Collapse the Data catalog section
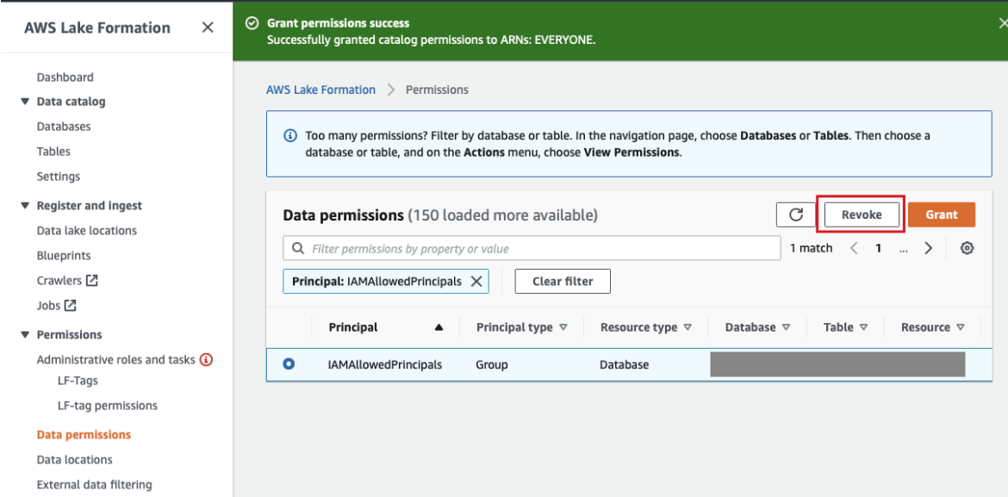1008x497 pixels. 25,102
